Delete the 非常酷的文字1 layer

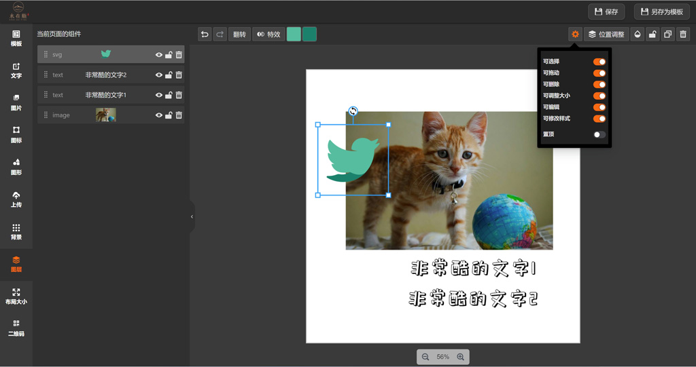(179, 95)
